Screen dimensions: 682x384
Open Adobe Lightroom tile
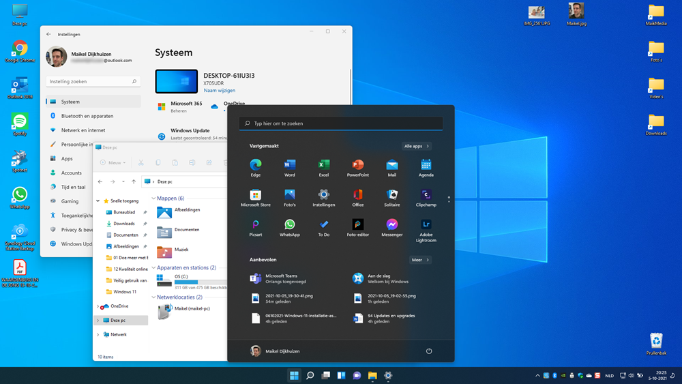[x=426, y=231]
